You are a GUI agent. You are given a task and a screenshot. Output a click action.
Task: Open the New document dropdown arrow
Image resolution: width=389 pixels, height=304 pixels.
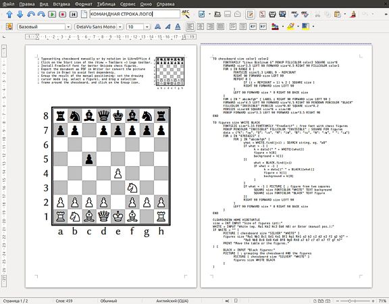(209, 14)
